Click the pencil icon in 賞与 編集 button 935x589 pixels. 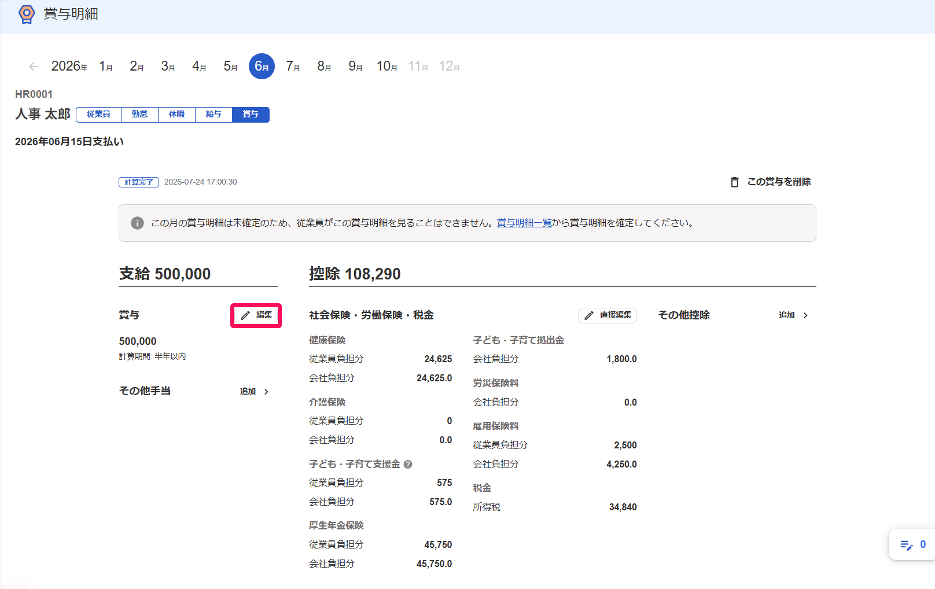245,315
